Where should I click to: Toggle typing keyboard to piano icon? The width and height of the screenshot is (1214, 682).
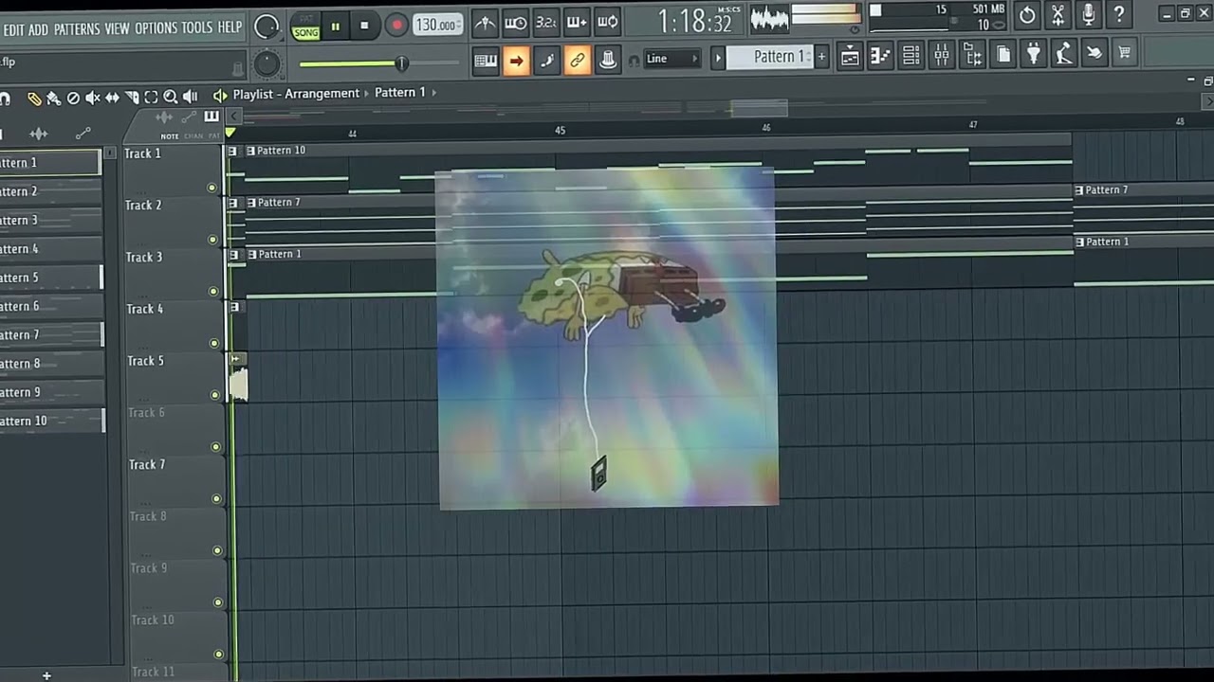click(486, 61)
